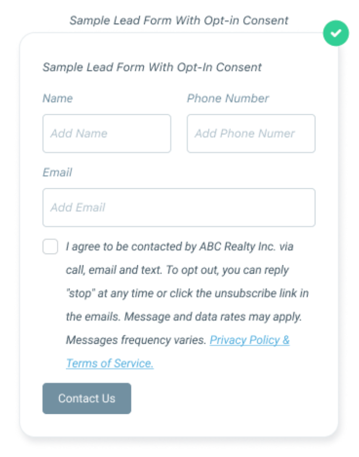Open the Terms of Service link
The height and width of the screenshot is (457, 359).
(109, 363)
